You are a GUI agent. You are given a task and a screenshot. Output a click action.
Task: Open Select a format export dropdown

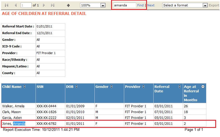[x=205, y=6]
